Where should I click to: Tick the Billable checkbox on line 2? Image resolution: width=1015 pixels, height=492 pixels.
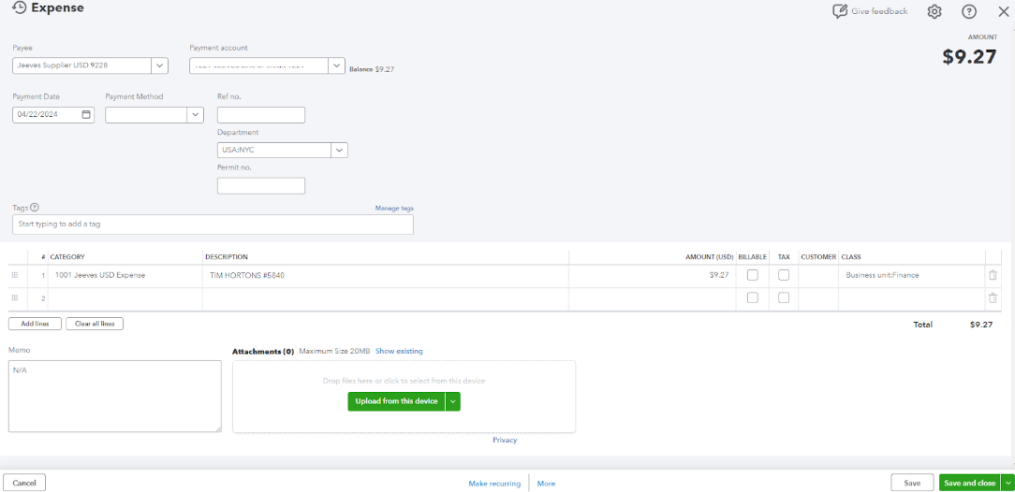(x=752, y=298)
